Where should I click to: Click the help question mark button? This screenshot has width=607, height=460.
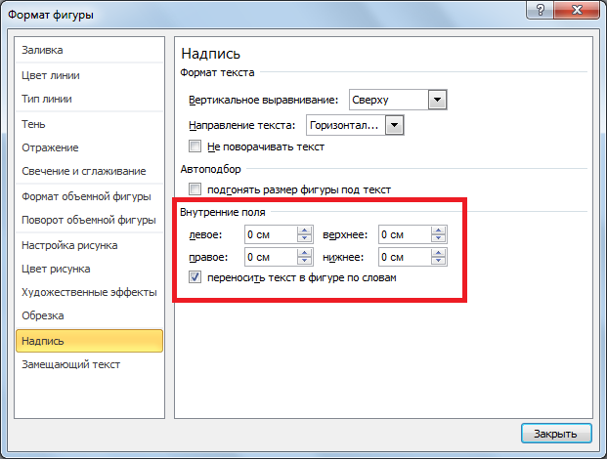coord(540,10)
